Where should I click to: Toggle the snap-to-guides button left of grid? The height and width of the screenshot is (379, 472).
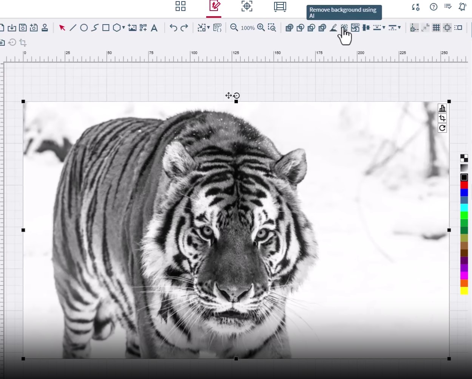pyautogui.click(x=426, y=28)
